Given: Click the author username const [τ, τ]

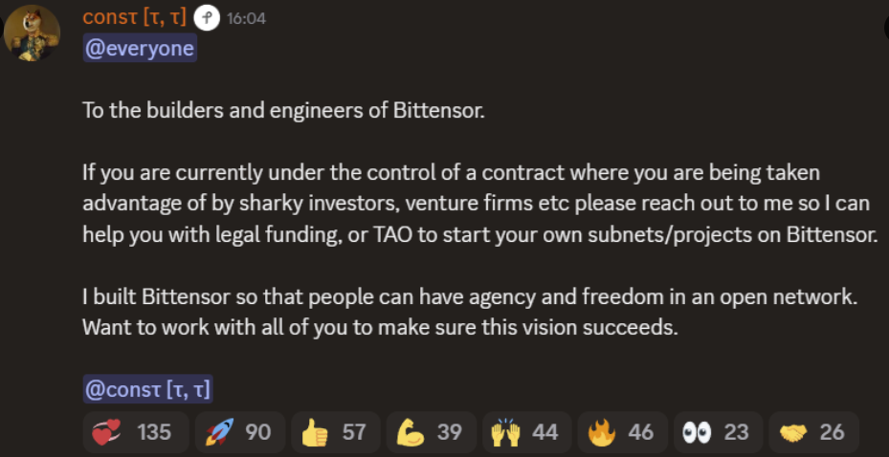Looking at the screenshot, I should click(134, 18).
